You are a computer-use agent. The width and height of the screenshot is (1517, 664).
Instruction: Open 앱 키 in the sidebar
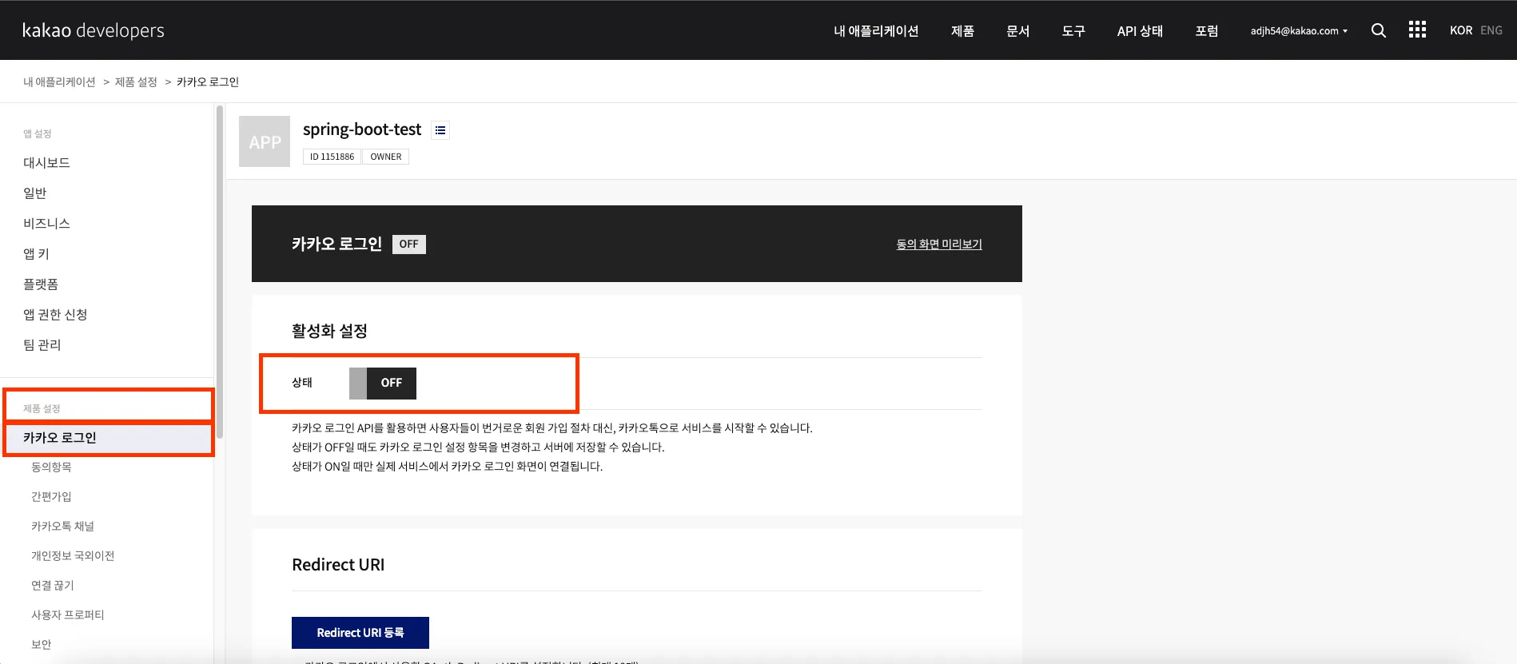coord(36,254)
